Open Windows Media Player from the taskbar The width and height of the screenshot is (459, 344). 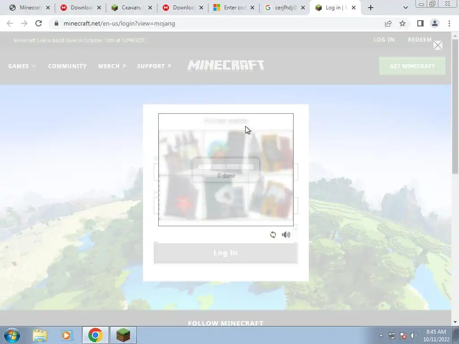point(67,335)
